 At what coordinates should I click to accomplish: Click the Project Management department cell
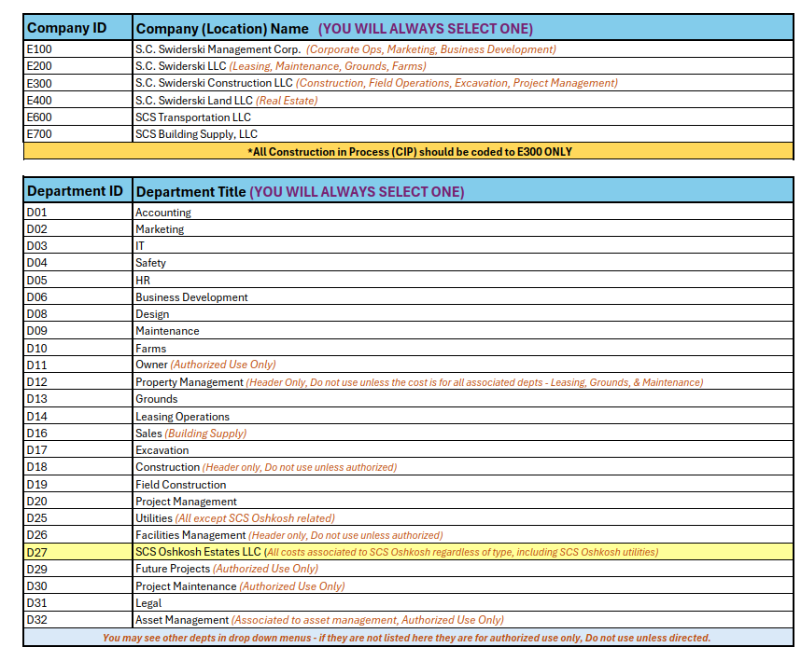[463, 501]
